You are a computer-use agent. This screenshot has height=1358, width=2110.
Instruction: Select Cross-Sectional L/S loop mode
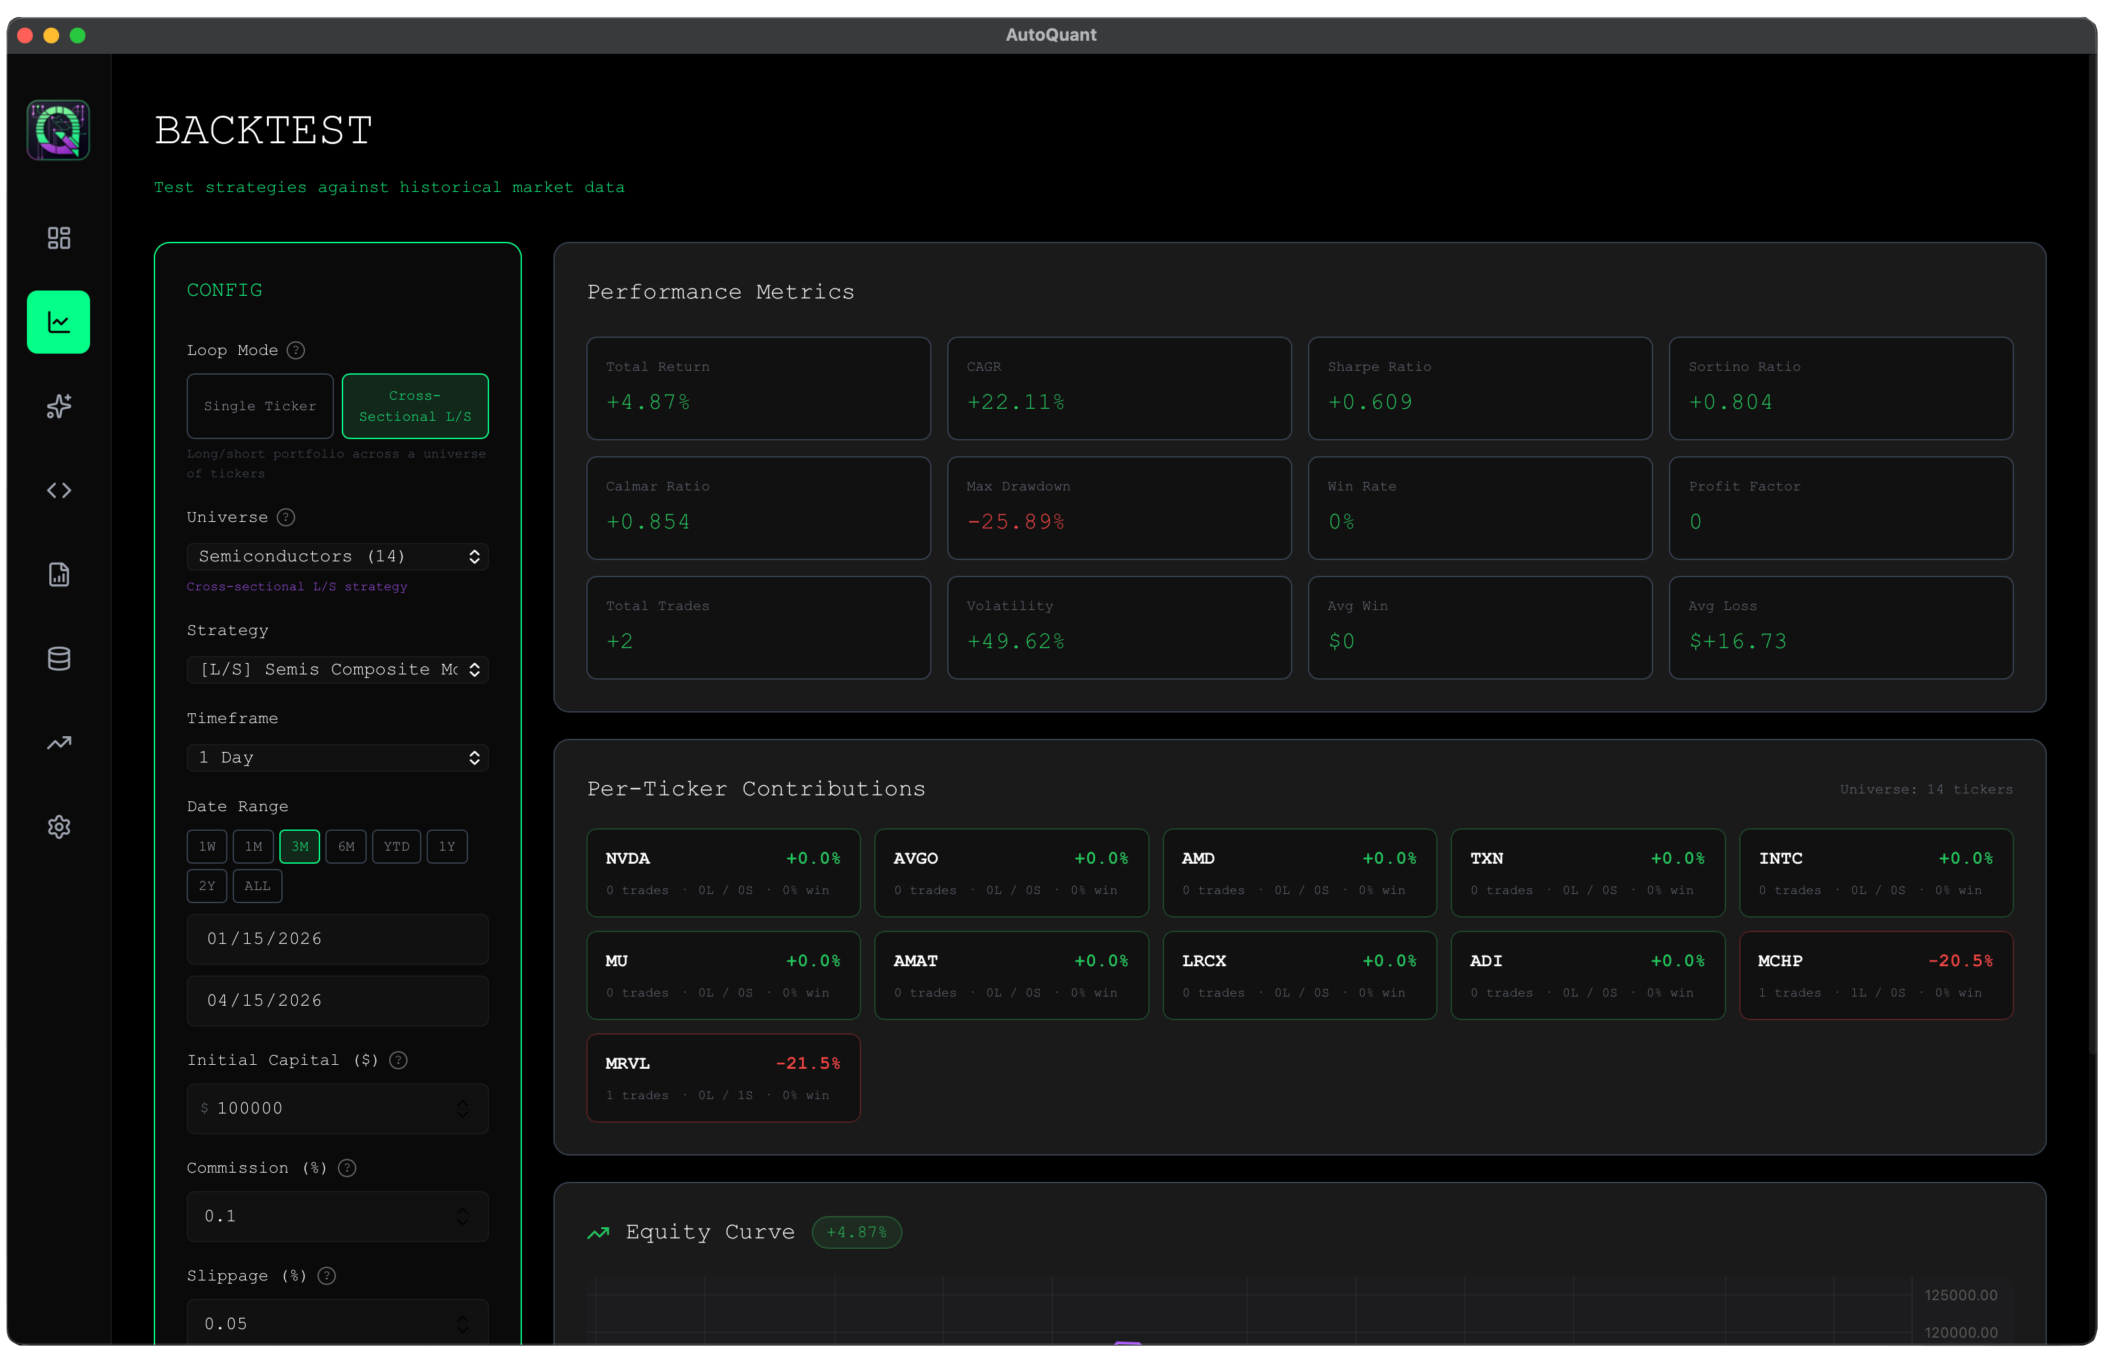[415, 406]
